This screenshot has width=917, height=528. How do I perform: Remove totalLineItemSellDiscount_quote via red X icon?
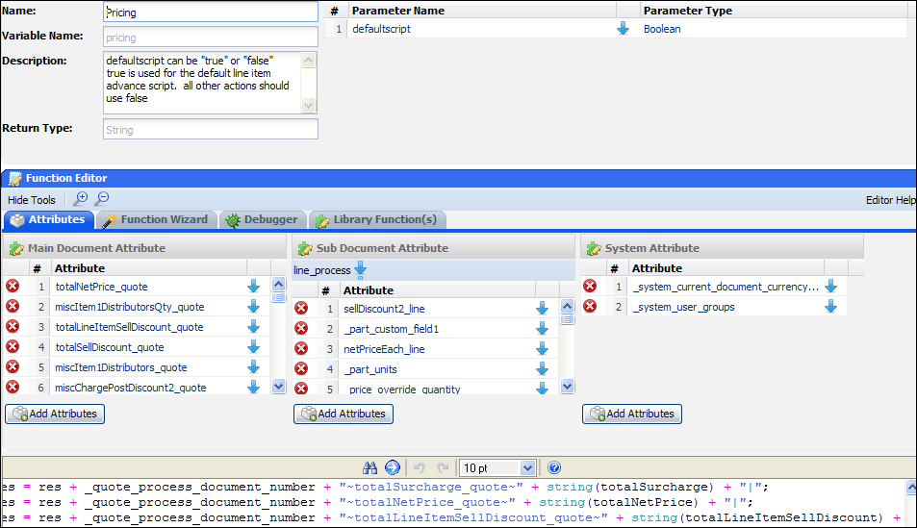point(13,326)
